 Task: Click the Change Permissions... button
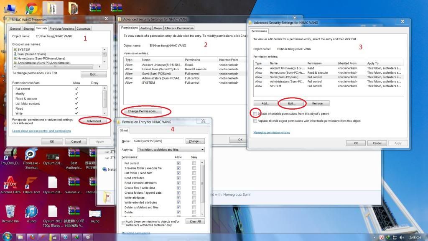[x=142, y=111]
